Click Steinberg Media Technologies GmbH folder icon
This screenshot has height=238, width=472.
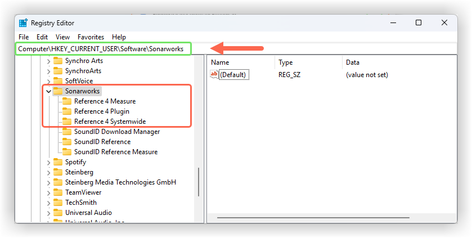58,182
